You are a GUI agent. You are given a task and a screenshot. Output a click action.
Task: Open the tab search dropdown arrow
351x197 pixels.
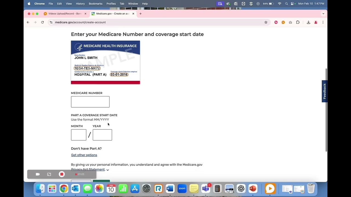coord(323,13)
